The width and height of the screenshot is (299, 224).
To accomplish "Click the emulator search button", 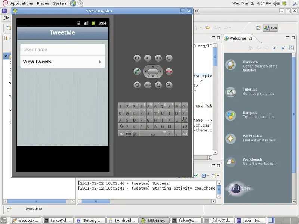I will (169, 85).
